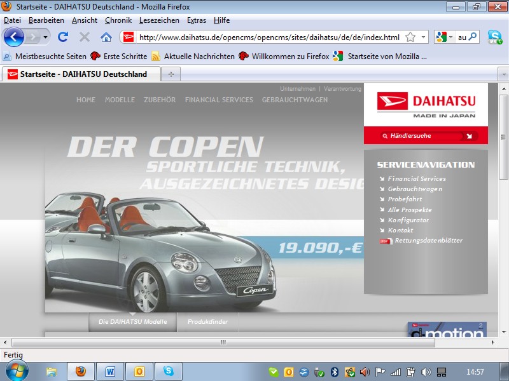Select the Die DAIHATSU Modelle tab
The width and height of the screenshot is (509, 381).
[x=132, y=322]
